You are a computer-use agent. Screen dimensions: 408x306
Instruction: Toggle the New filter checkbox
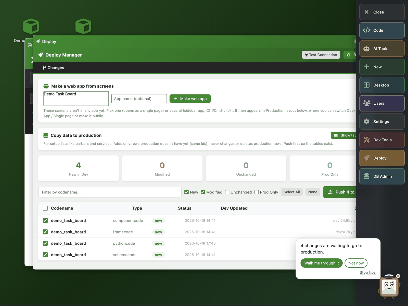coord(186,192)
